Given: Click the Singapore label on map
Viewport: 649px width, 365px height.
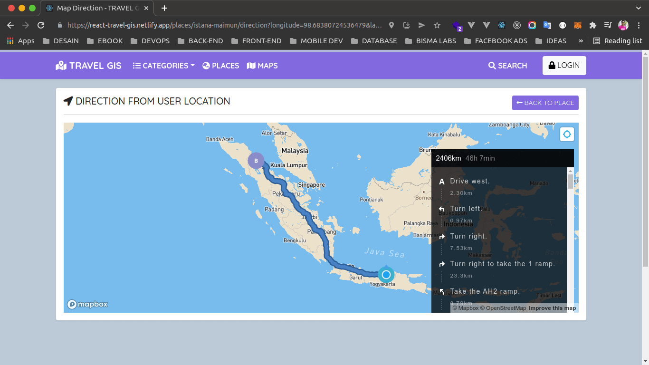Looking at the screenshot, I should point(311,185).
